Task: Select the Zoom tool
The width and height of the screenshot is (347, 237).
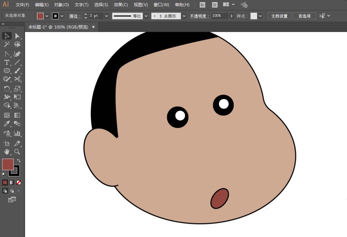Action: 17,152
